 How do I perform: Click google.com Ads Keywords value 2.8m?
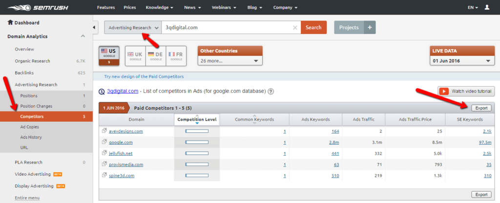pyautogui.click(x=334, y=142)
